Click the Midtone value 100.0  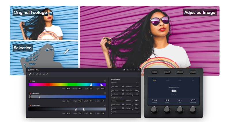pos(137,104)
